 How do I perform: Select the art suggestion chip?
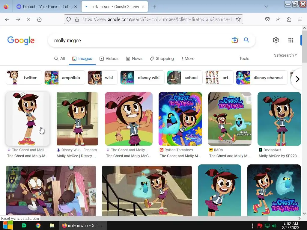(219, 78)
